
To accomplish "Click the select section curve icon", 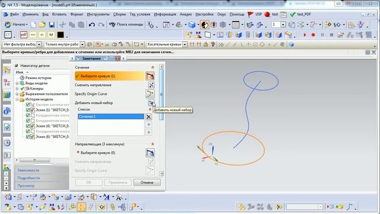I will [150, 76].
